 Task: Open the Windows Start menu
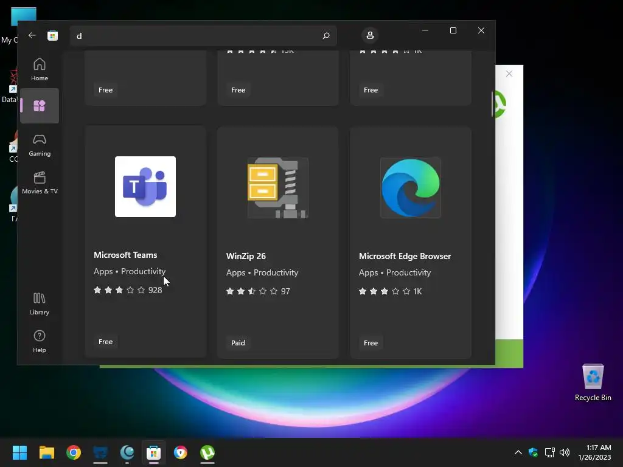19,452
